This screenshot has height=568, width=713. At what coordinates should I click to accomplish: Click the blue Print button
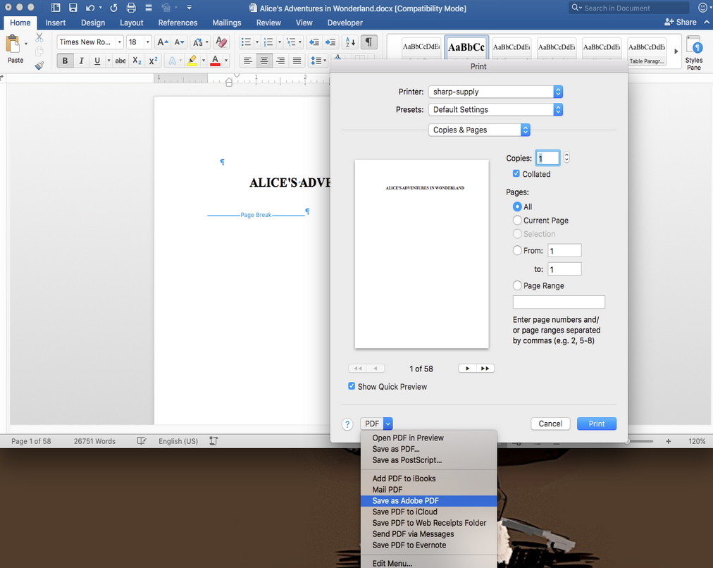(x=597, y=424)
